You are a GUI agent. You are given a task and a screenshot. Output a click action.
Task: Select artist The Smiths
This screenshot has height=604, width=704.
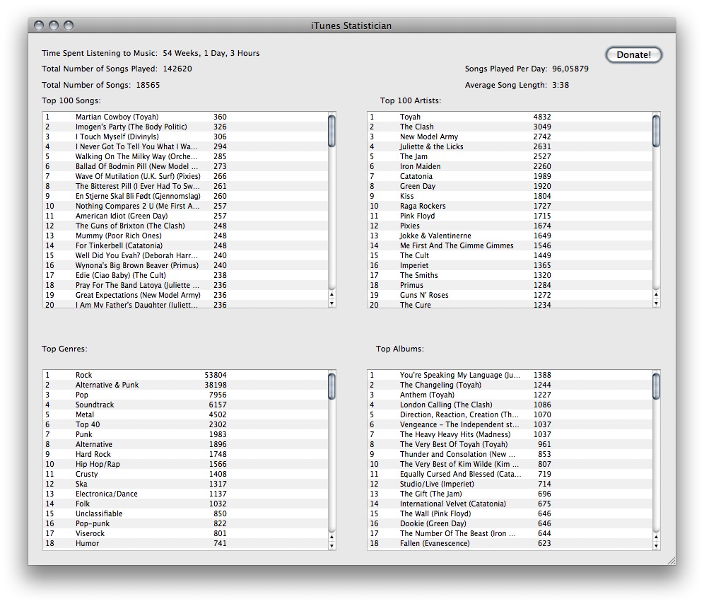[x=510, y=275]
